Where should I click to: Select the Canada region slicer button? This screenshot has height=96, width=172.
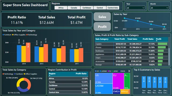(74, 8)
